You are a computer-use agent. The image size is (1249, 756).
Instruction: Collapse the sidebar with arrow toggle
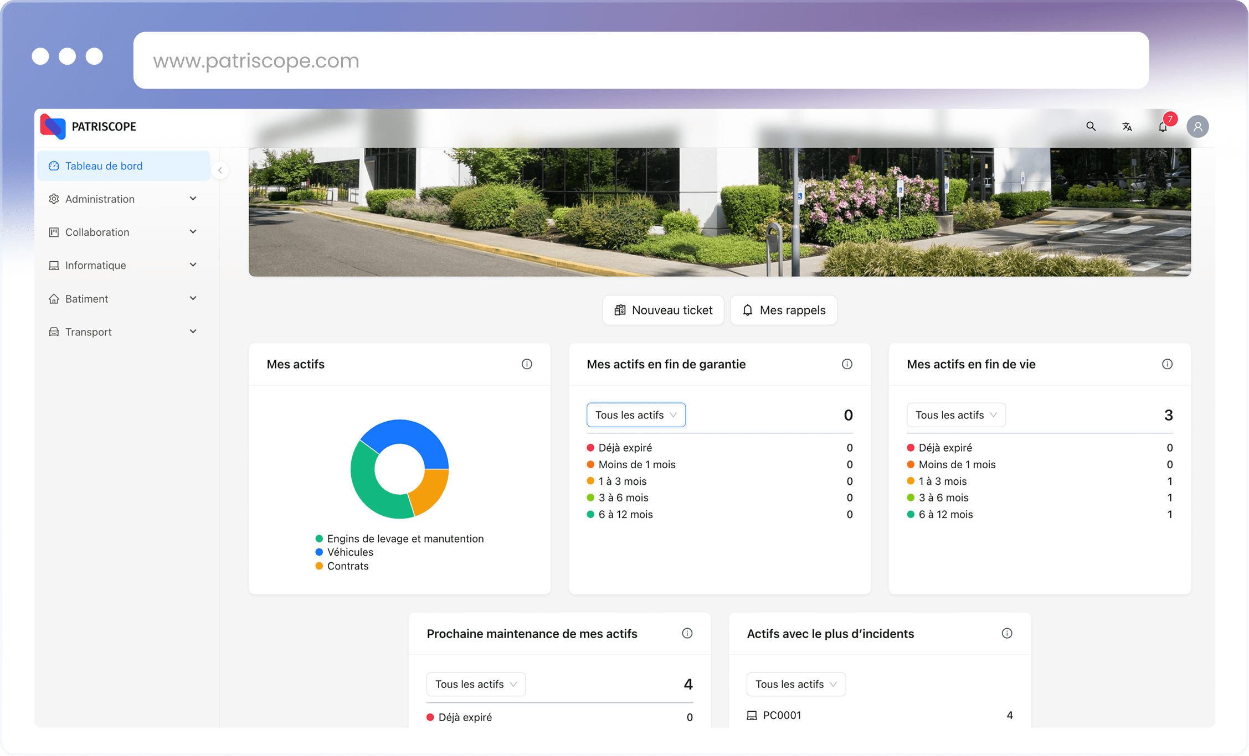click(220, 170)
